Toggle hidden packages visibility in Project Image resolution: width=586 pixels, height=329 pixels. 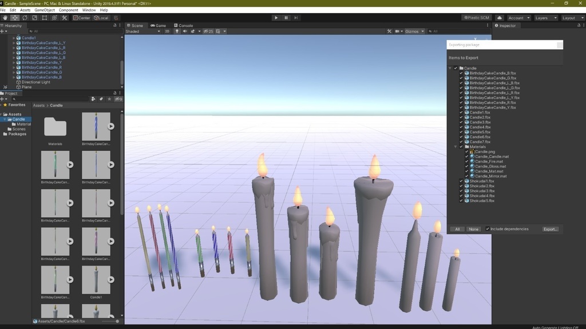point(118,99)
